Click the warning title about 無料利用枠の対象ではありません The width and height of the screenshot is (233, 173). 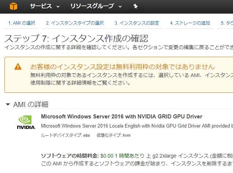click(x=123, y=67)
